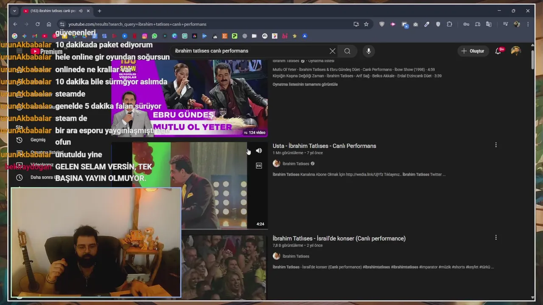Open the tab search dropdown arrow

click(x=14, y=11)
